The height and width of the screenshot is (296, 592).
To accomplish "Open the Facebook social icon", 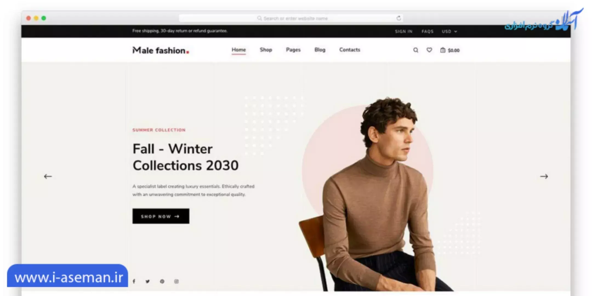I will 134,281.
